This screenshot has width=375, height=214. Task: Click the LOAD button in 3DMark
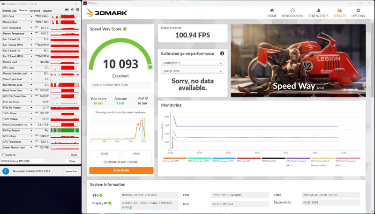point(104,154)
